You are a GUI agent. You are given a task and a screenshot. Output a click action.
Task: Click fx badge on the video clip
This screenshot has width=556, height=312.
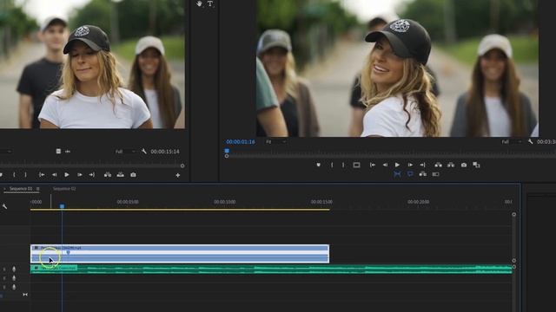click(36, 248)
